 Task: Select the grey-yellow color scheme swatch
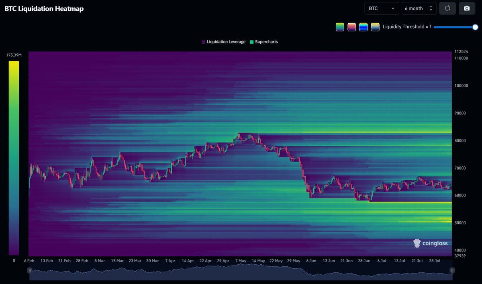tap(375, 27)
